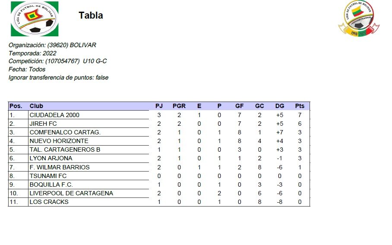The image size is (392, 245).
Task: Select the F. WILMAR BARRIOS row
Action: (60, 167)
